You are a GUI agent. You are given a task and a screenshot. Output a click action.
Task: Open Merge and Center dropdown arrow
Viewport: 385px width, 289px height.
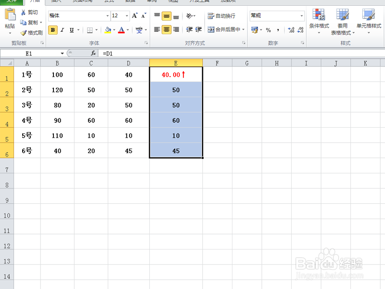tap(244, 30)
